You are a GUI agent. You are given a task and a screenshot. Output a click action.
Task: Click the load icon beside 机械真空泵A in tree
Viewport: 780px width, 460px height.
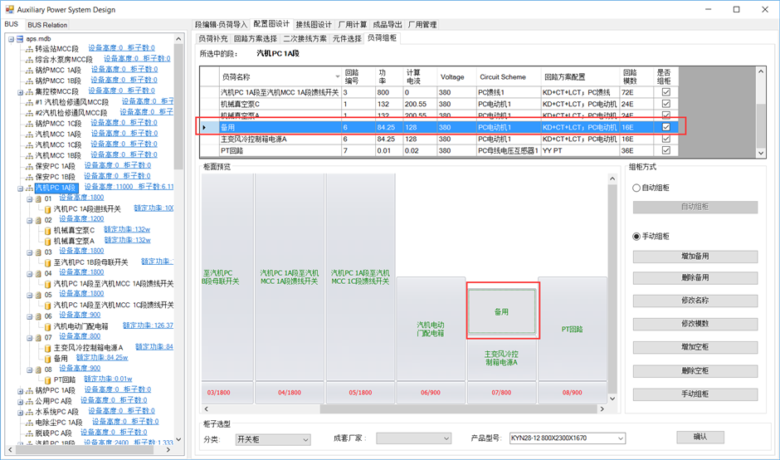coord(48,241)
